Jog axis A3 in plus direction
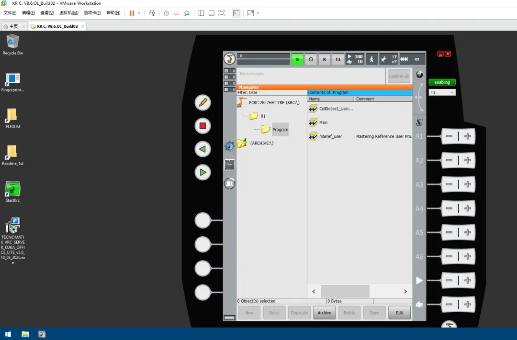 point(468,185)
